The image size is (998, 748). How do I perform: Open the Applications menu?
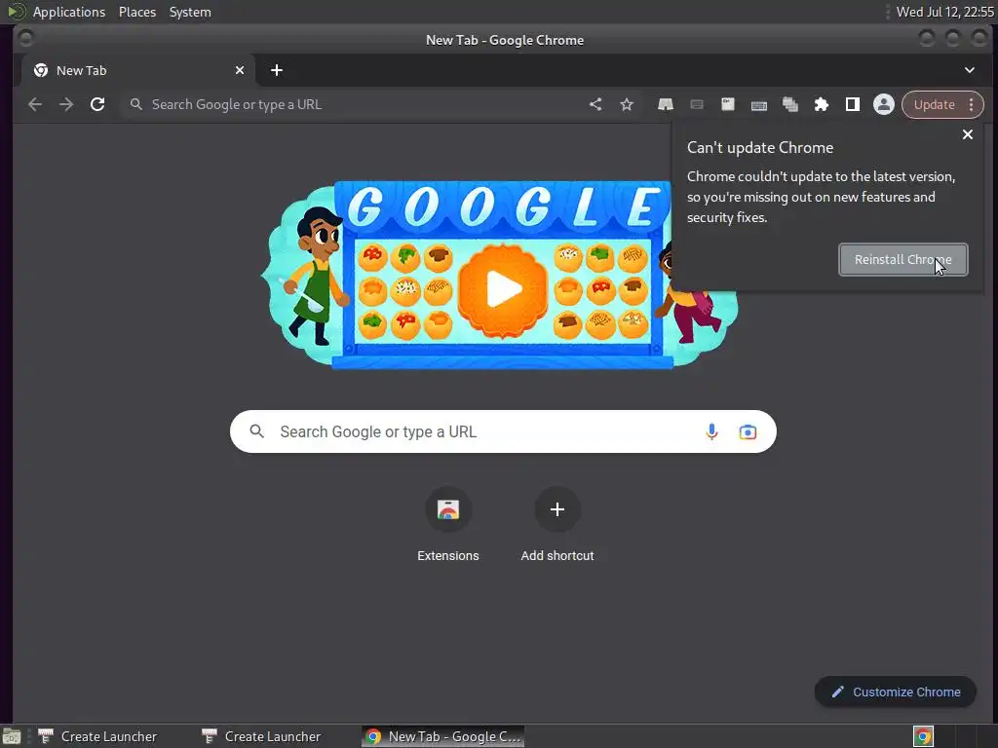(x=69, y=12)
